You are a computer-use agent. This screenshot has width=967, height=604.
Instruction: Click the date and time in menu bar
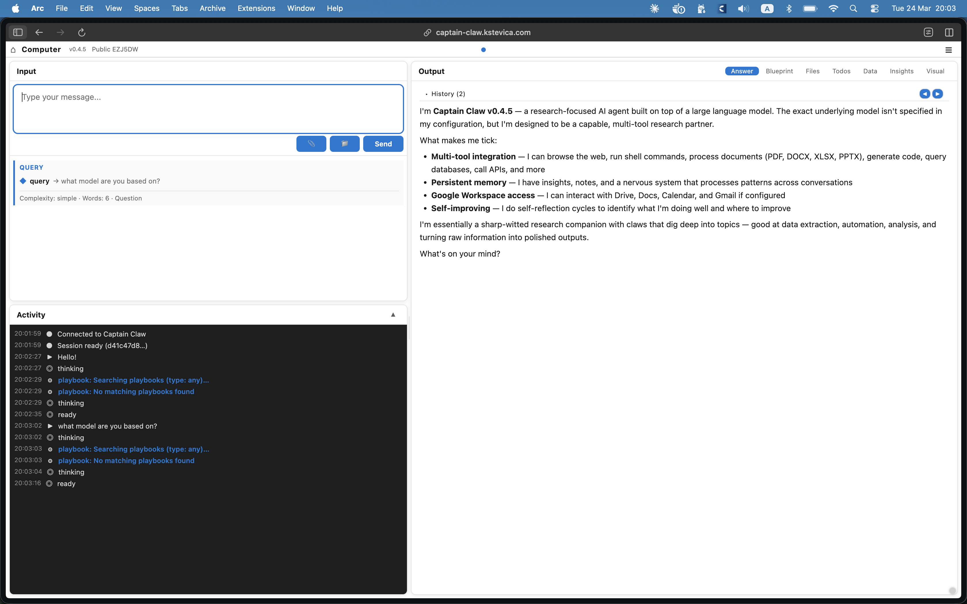924,8
